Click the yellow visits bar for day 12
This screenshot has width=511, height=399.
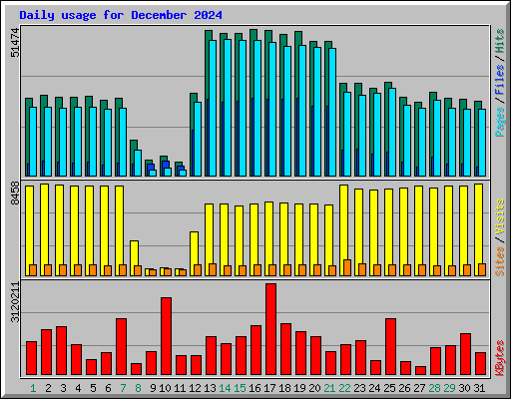pyautogui.click(x=194, y=254)
